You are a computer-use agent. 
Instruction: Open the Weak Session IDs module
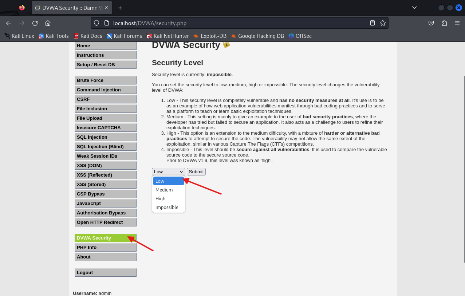tap(106, 156)
